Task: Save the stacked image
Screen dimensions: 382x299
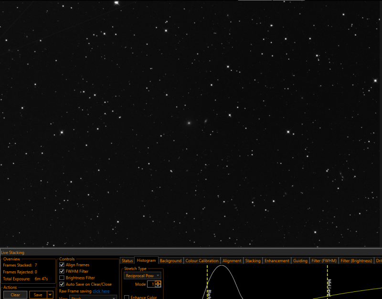Action: click(x=38, y=295)
